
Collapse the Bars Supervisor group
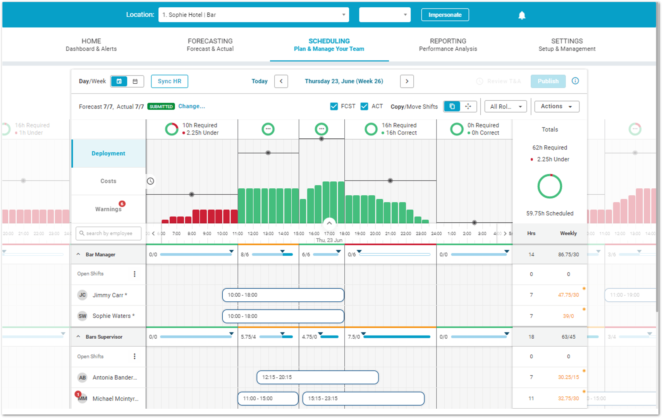pyautogui.click(x=78, y=337)
